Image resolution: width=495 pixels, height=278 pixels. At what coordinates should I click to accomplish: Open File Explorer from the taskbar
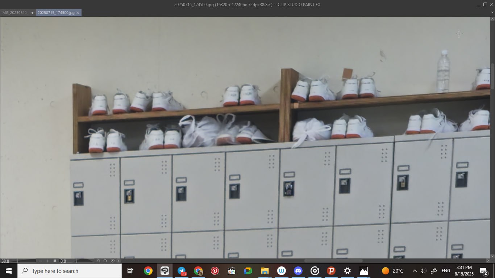(265, 271)
